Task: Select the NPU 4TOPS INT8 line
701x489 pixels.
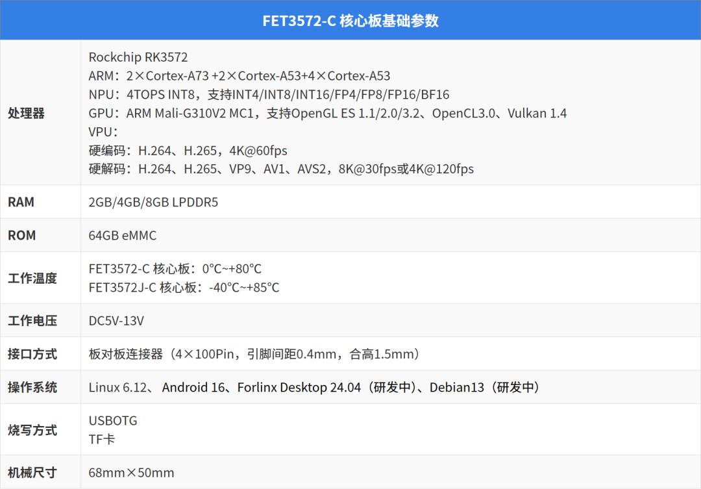Action: point(269,95)
